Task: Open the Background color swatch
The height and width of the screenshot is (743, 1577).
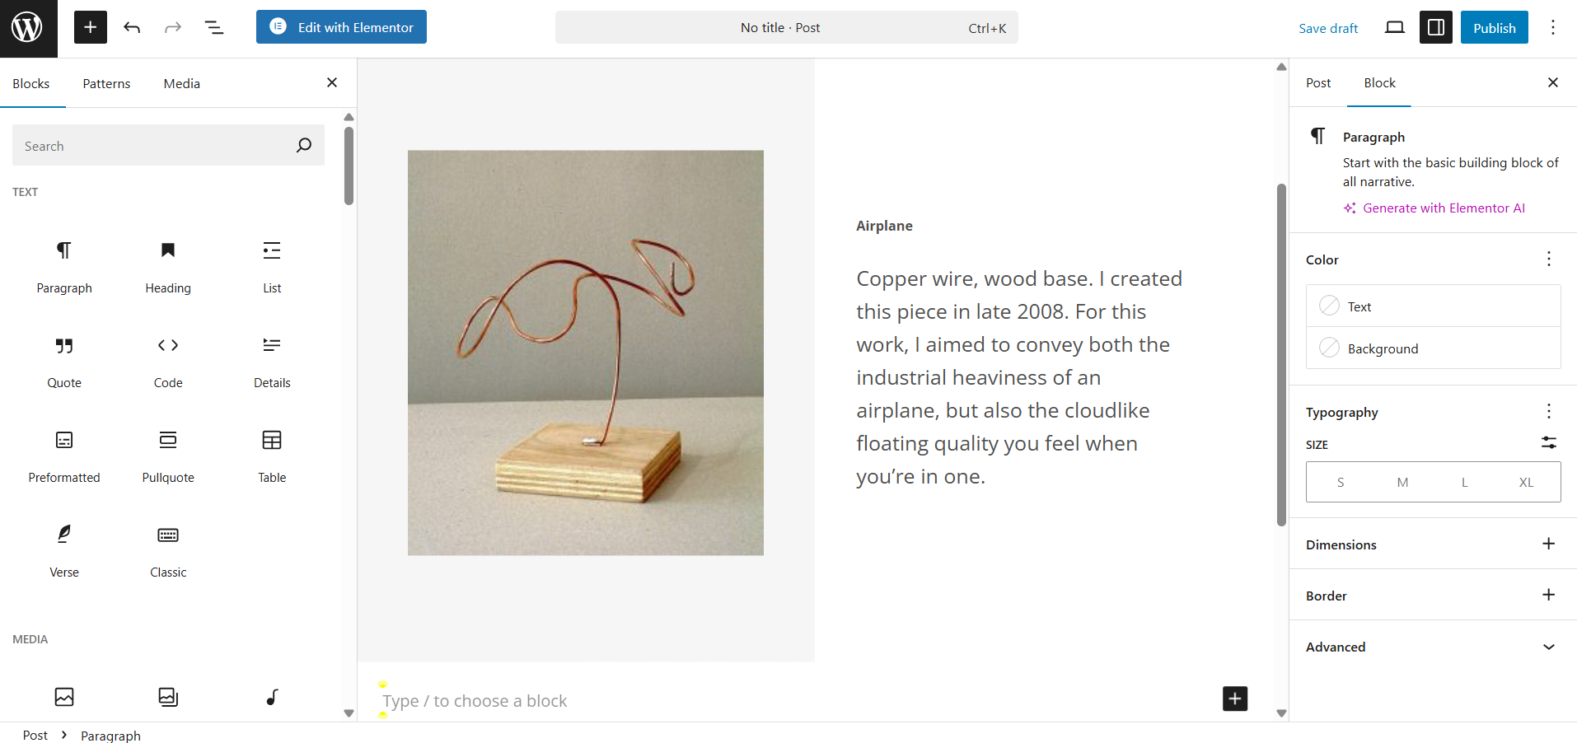Action: point(1433,348)
